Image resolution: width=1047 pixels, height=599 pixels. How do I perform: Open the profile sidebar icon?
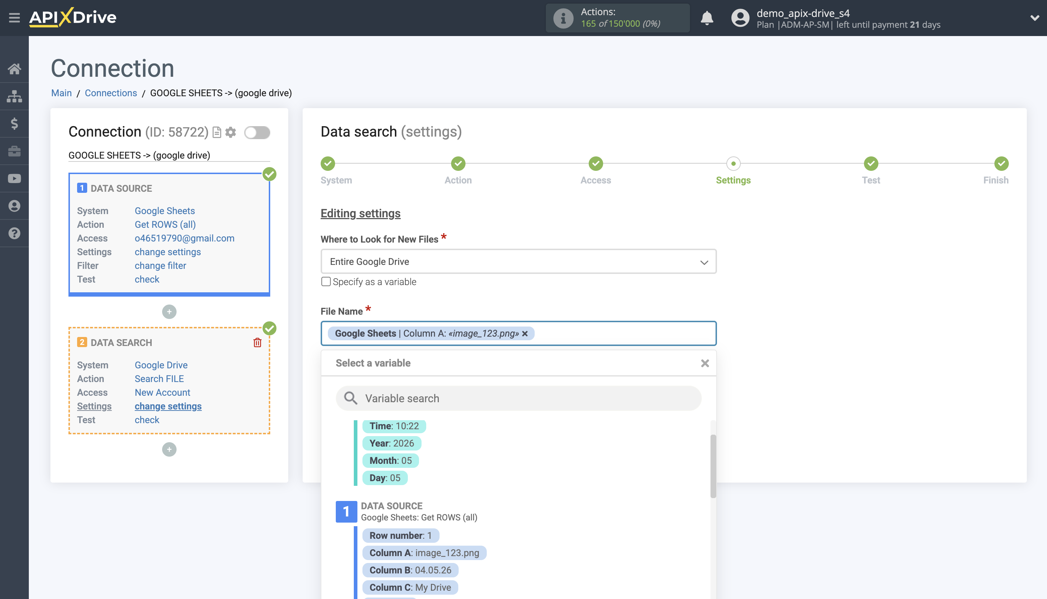pos(14,206)
